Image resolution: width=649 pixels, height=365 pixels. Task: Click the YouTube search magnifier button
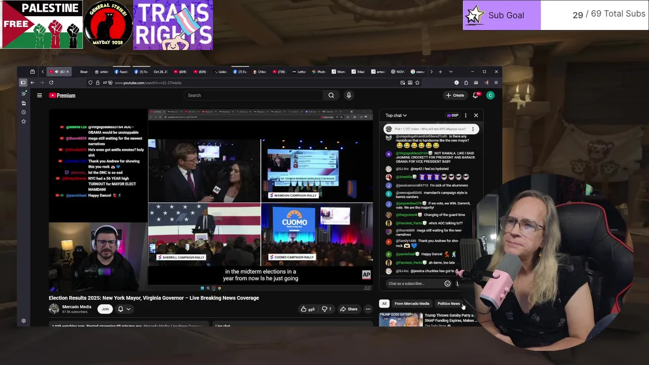(331, 95)
